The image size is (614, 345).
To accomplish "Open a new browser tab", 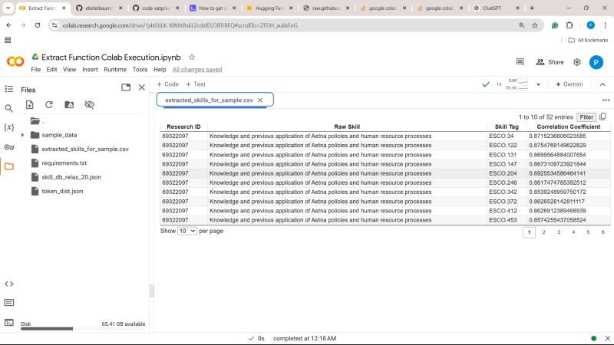I will (532, 8).
